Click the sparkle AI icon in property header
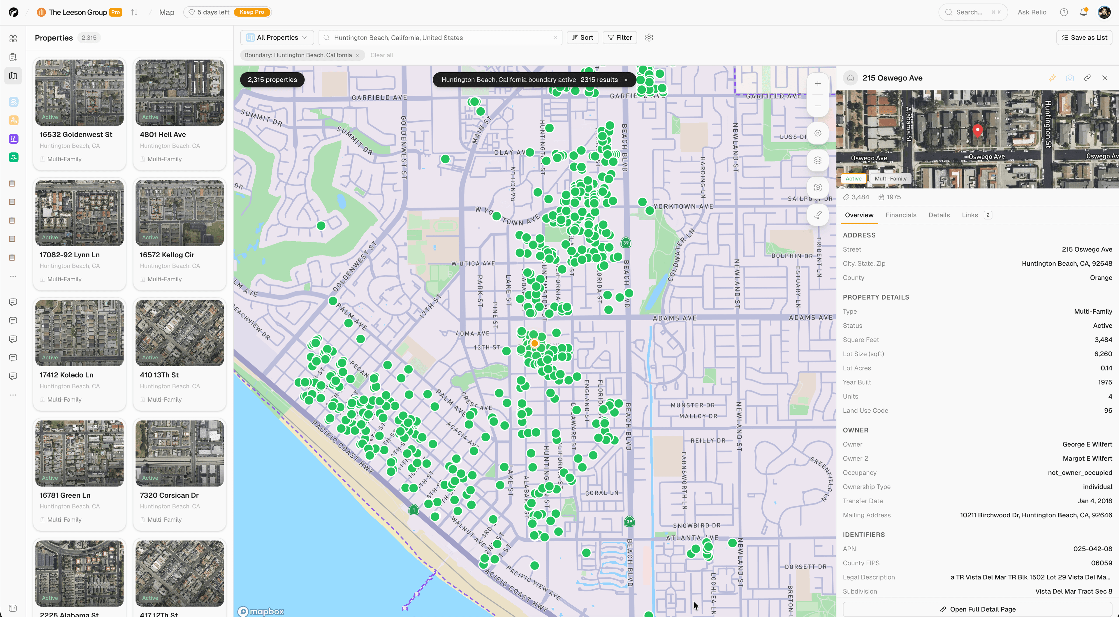 pos(1052,78)
